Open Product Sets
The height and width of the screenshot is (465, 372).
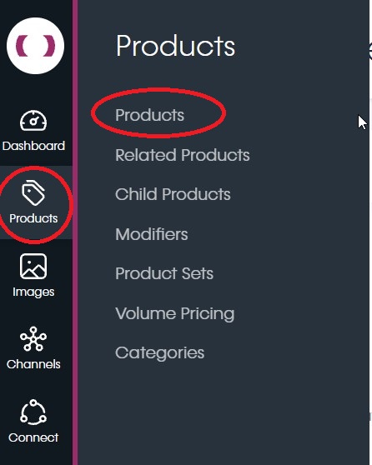click(x=164, y=273)
